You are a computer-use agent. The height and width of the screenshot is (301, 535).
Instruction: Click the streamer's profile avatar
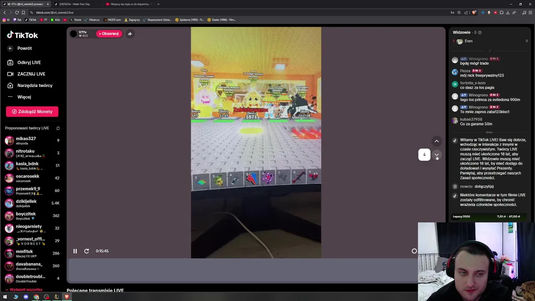coord(74,34)
